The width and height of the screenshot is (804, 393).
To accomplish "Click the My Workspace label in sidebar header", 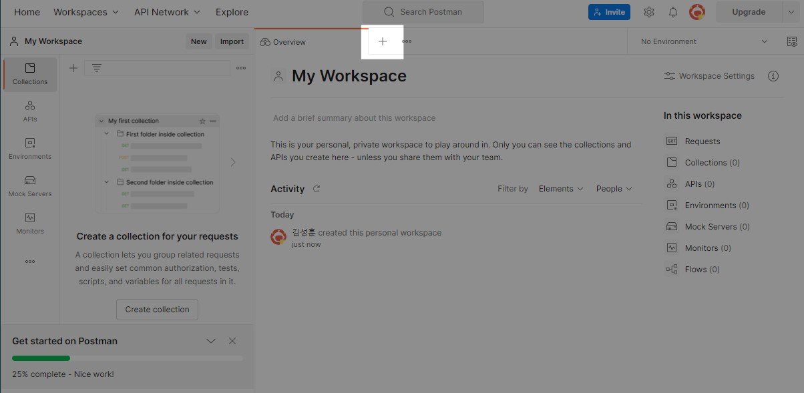I will tap(53, 41).
